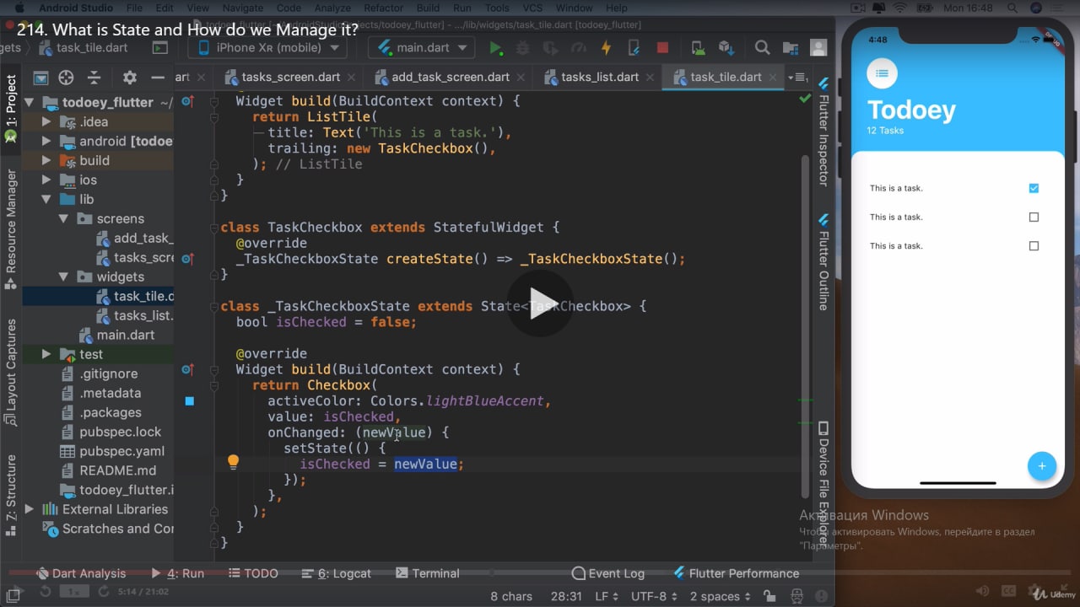Click the override gutter icon beside createState
This screenshot has height=607, width=1080.
(x=188, y=259)
